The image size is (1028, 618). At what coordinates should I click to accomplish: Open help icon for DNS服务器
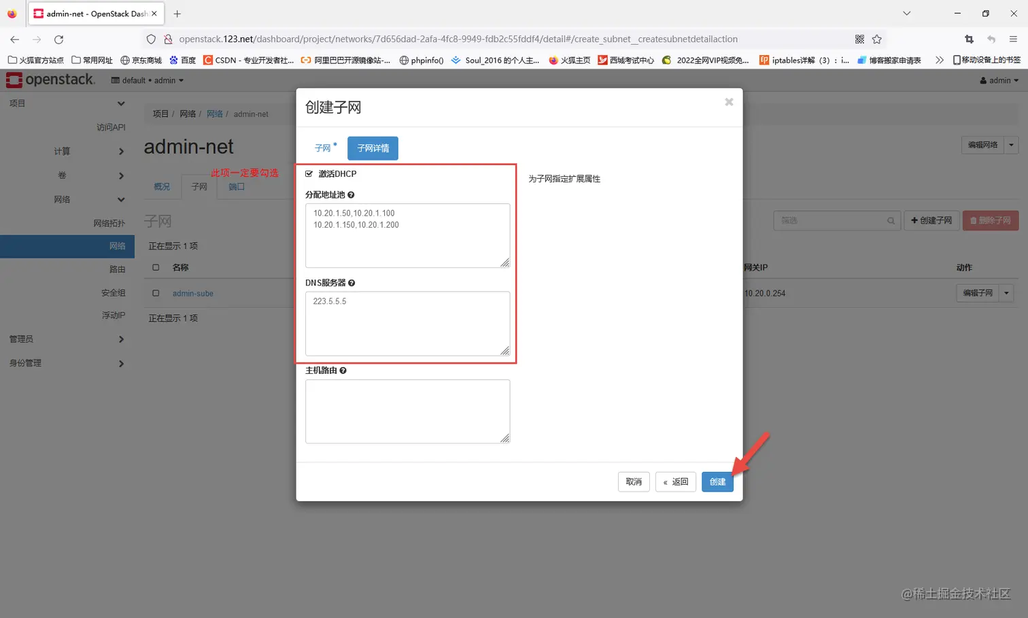point(352,283)
